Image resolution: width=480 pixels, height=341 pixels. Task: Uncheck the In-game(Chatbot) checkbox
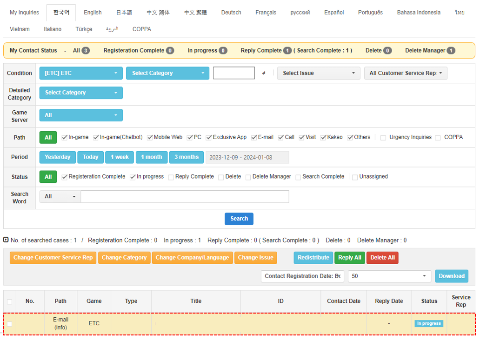pos(96,137)
